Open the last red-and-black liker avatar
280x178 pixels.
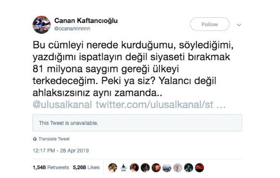click(199, 168)
